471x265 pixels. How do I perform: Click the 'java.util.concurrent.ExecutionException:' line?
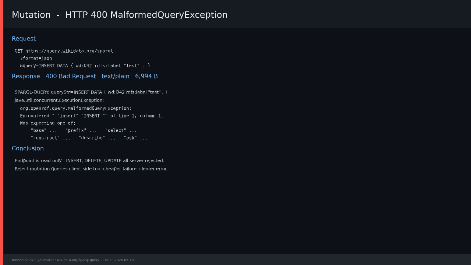[x=59, y=100]
